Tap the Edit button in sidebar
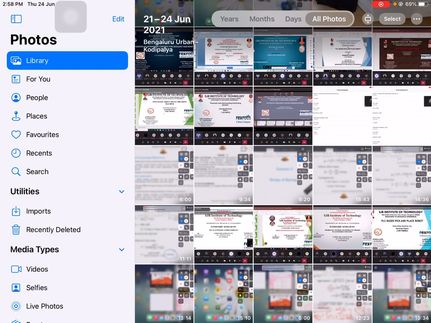431x323 pixels. click(x=118, y=19)
